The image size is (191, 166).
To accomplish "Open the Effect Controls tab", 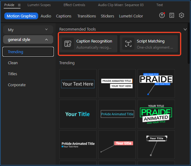I will click(74, 5).
